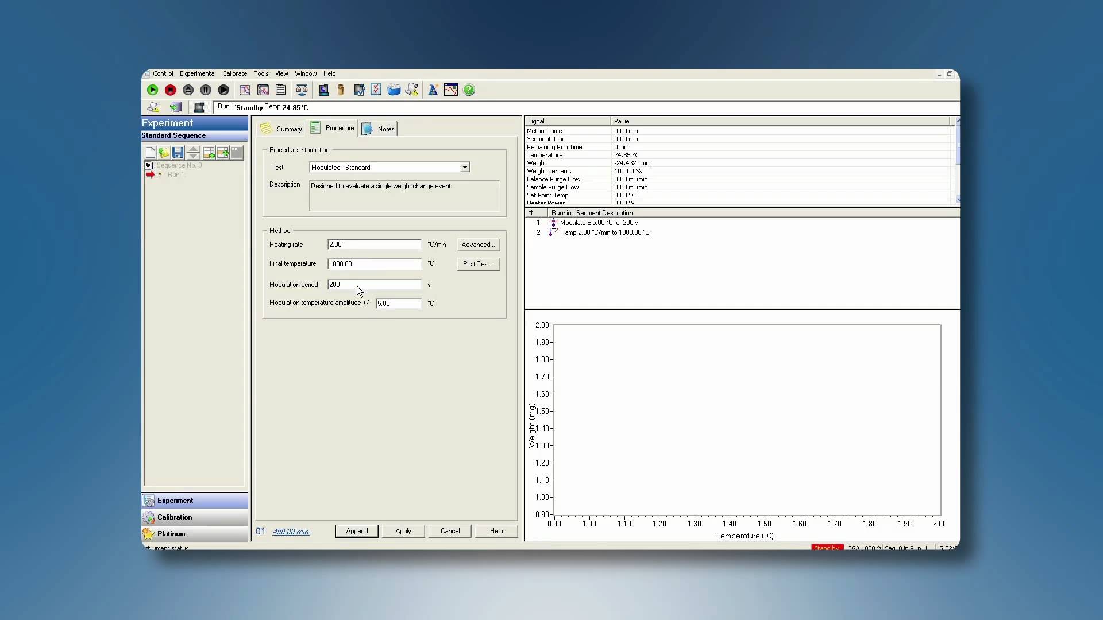The image size is (1103, 620).
Task: Open sequence with the yellow folder icon
Action: pyautogui.click(x=164, y=153)
